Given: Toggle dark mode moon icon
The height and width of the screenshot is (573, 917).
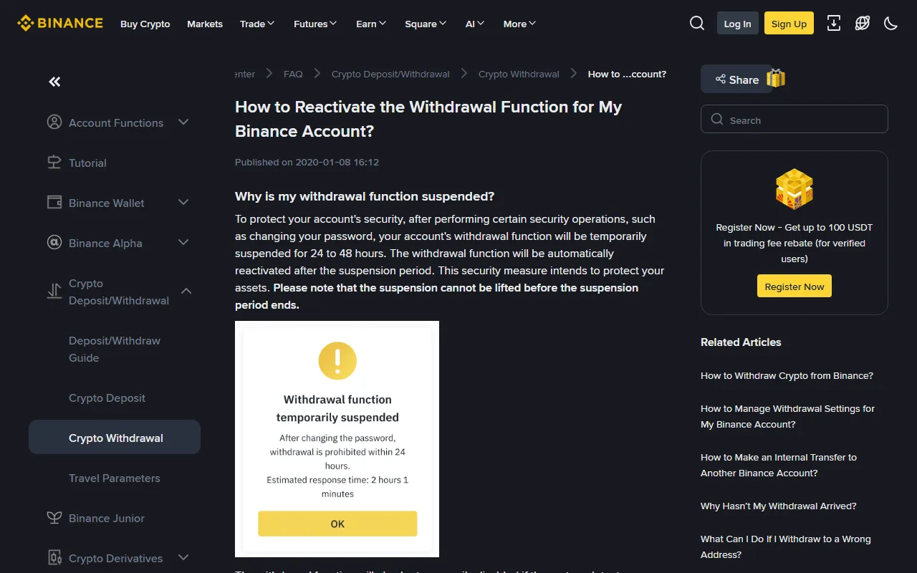Looking at the screenshot, I should [891, 23].
